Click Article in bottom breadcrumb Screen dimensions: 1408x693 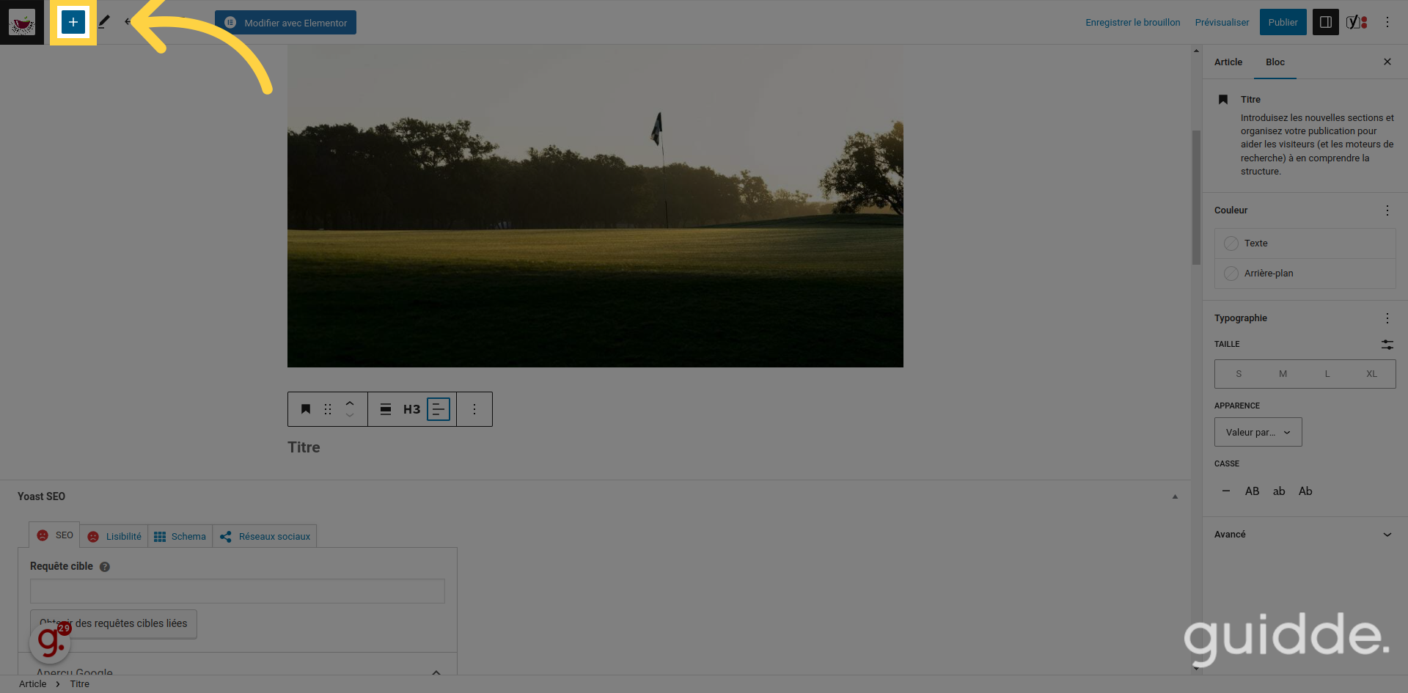[32, 684]
